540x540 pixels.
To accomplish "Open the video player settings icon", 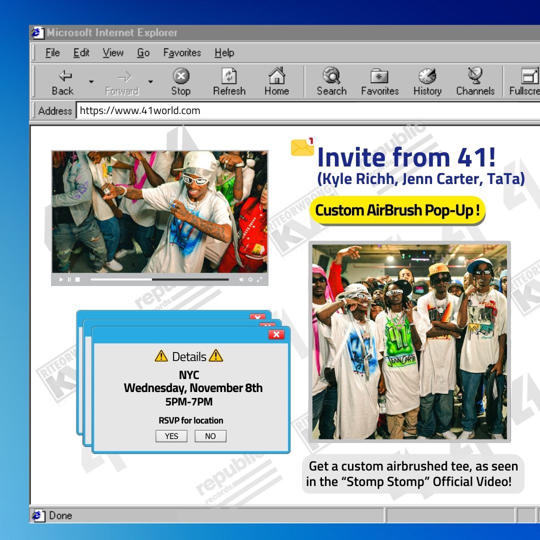I will 250,279.
